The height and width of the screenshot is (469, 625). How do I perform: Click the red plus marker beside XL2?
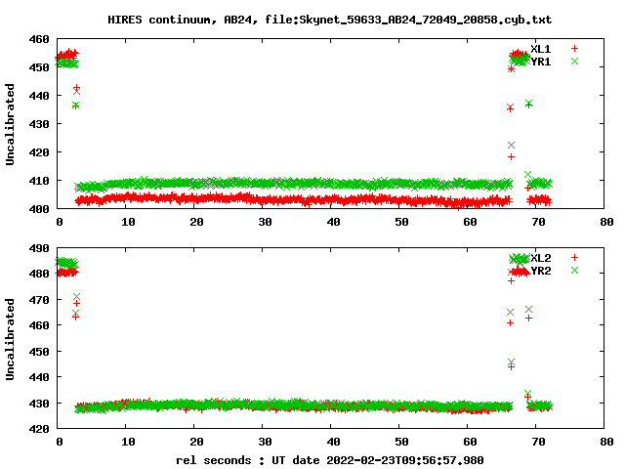point(574,258)
